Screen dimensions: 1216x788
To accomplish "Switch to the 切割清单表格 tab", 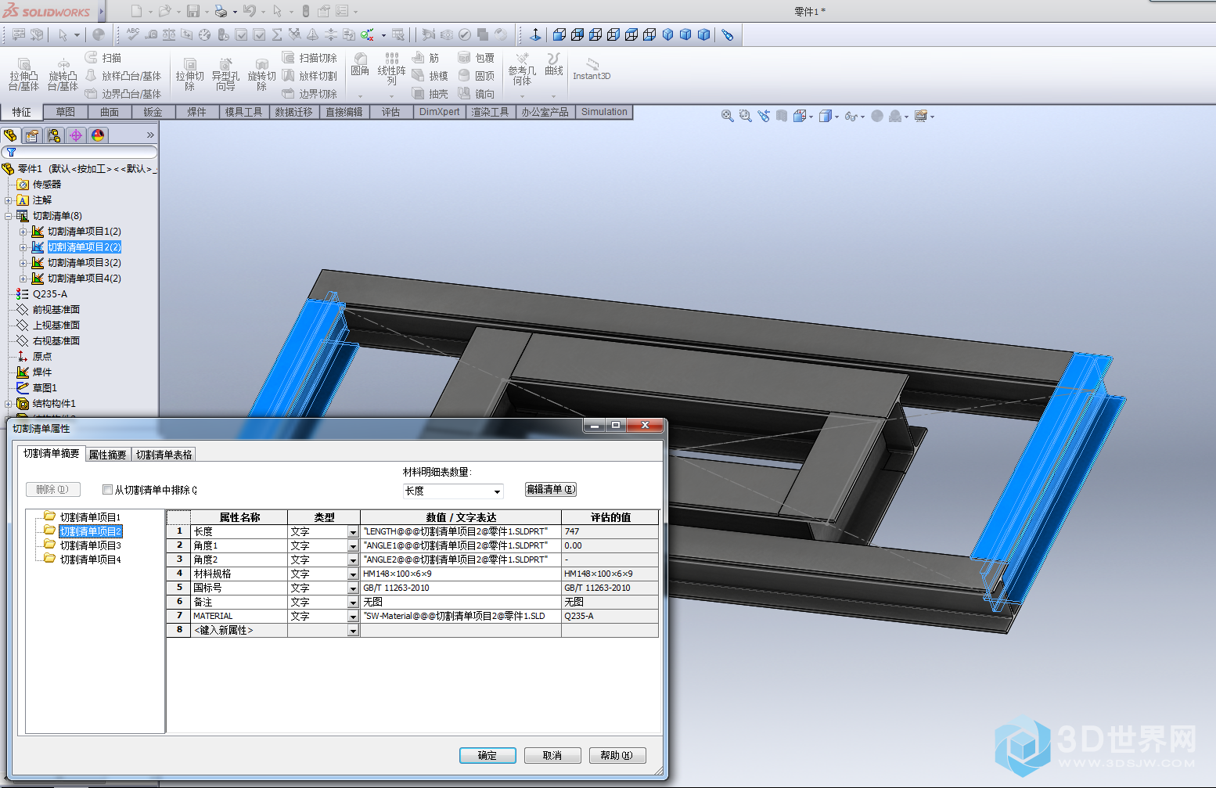I will [x=164, y=455].
